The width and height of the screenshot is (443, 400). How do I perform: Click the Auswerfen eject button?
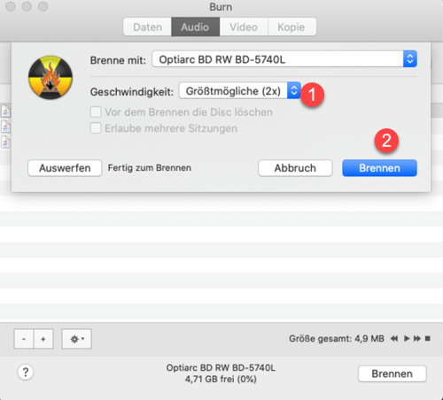65,168
